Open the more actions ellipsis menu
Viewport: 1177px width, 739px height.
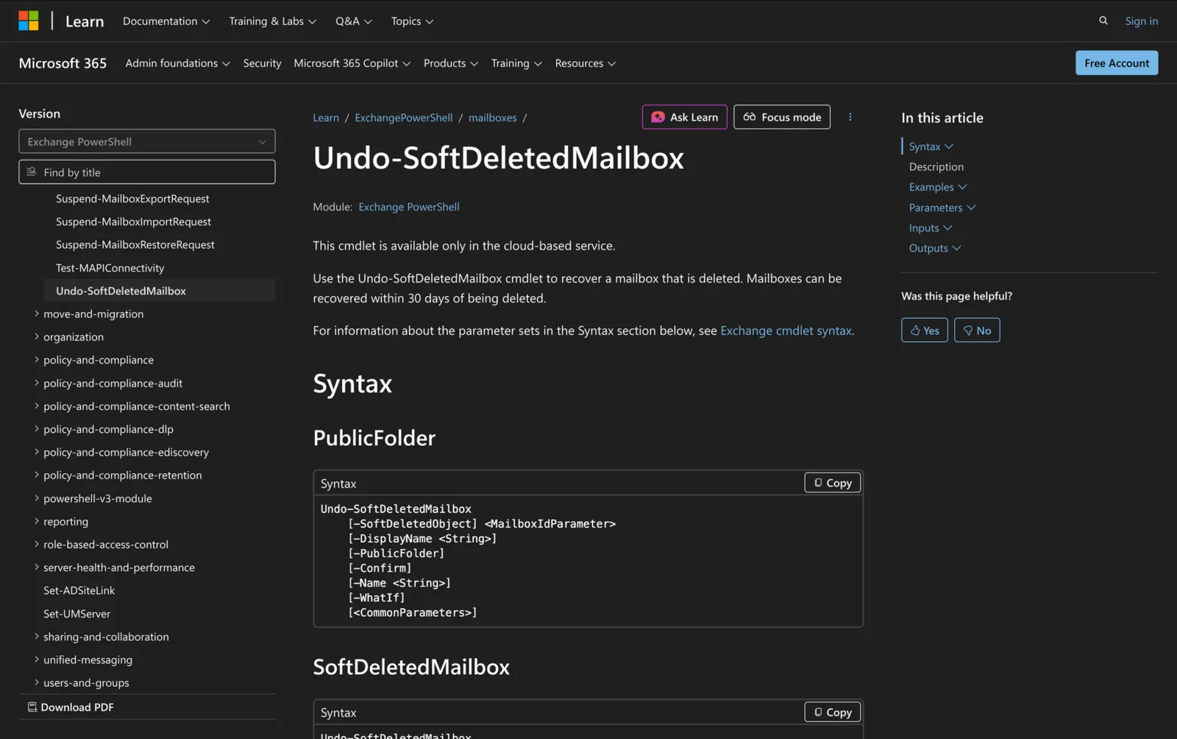pyautogui.click(x=850, y=117)
